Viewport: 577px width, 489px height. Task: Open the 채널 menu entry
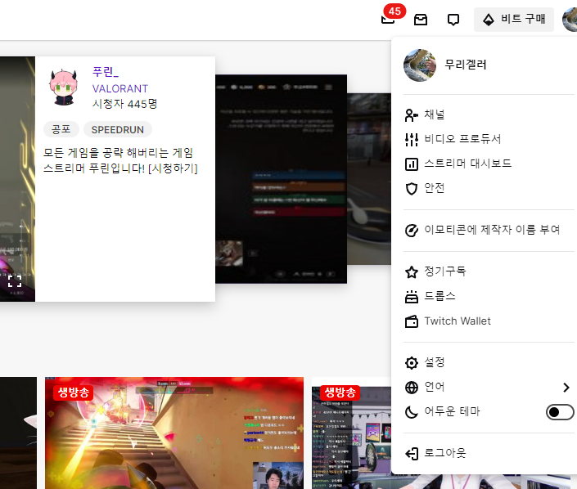pos(489,114)
